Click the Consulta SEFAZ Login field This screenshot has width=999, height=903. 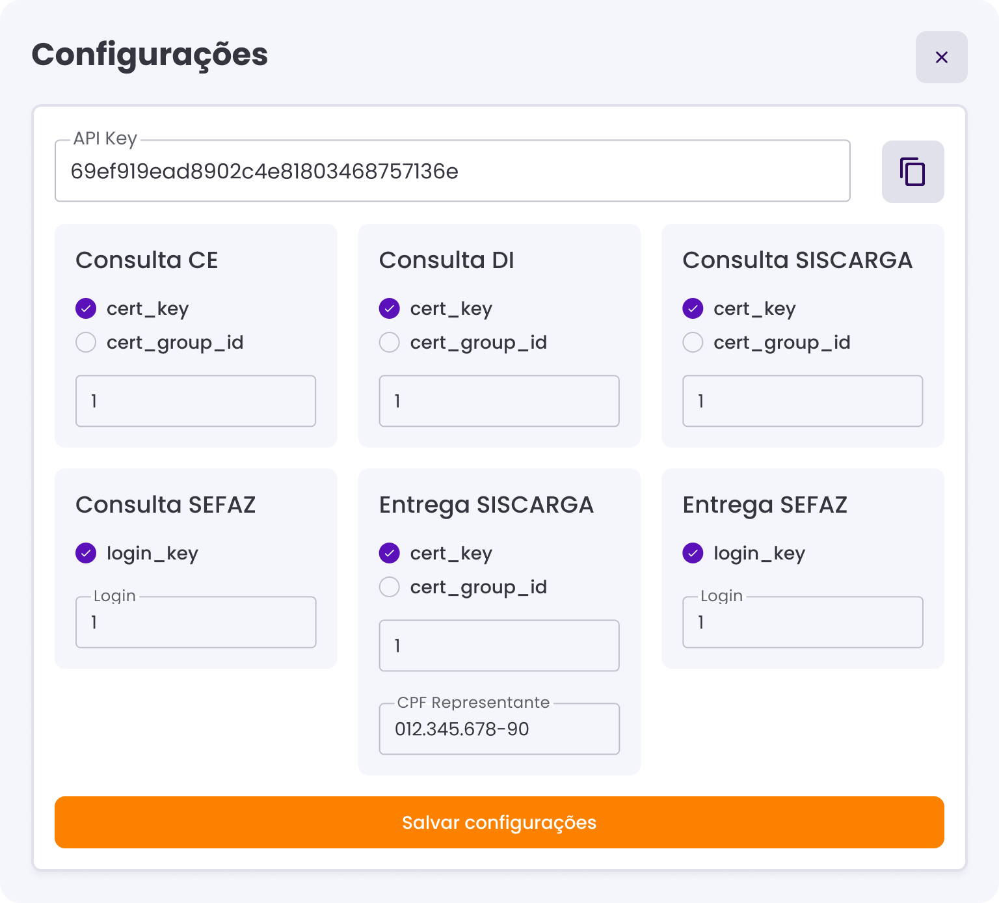click(196, 623)
